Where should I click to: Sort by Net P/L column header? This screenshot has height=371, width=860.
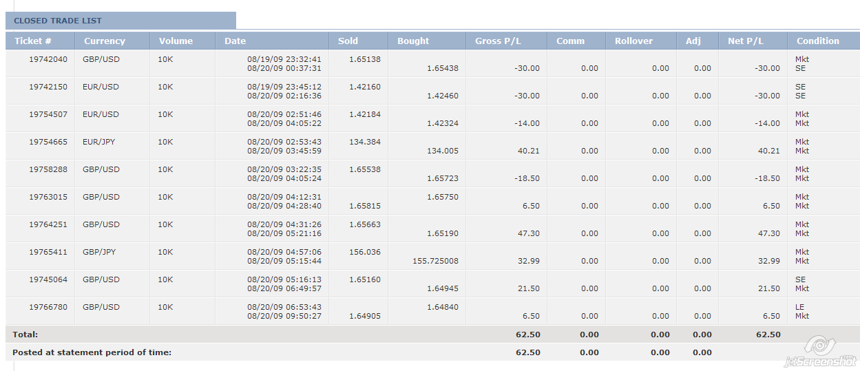pos(745,41)
